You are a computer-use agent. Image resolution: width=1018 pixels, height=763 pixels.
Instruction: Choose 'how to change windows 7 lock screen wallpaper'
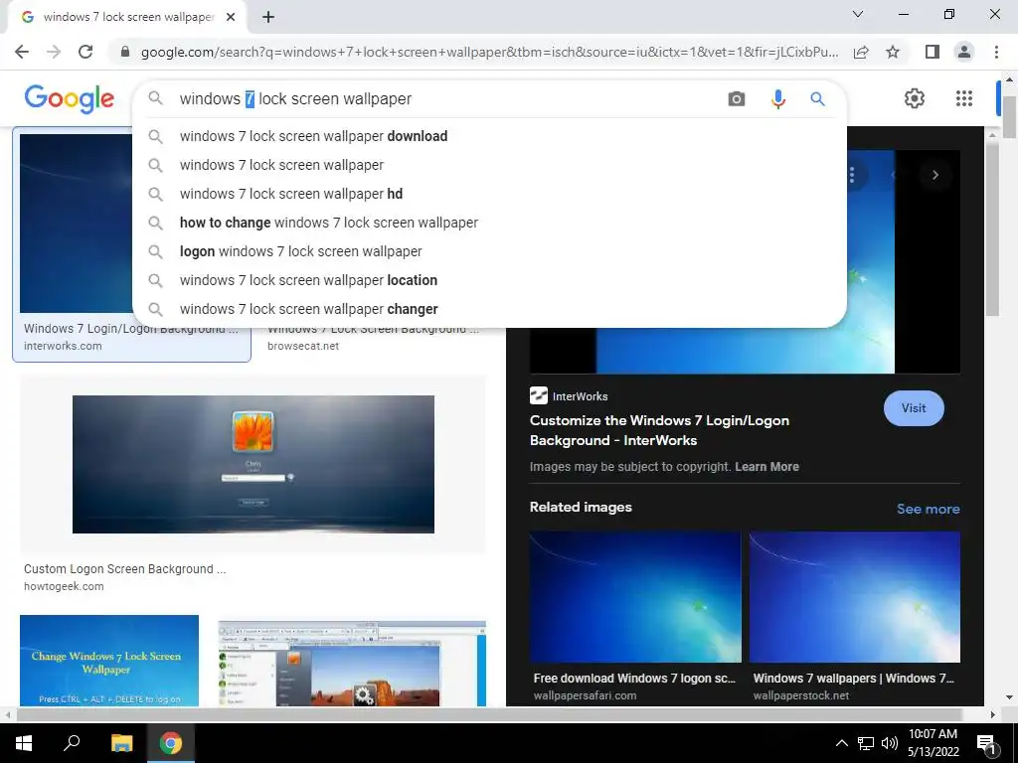coord(489,223)
